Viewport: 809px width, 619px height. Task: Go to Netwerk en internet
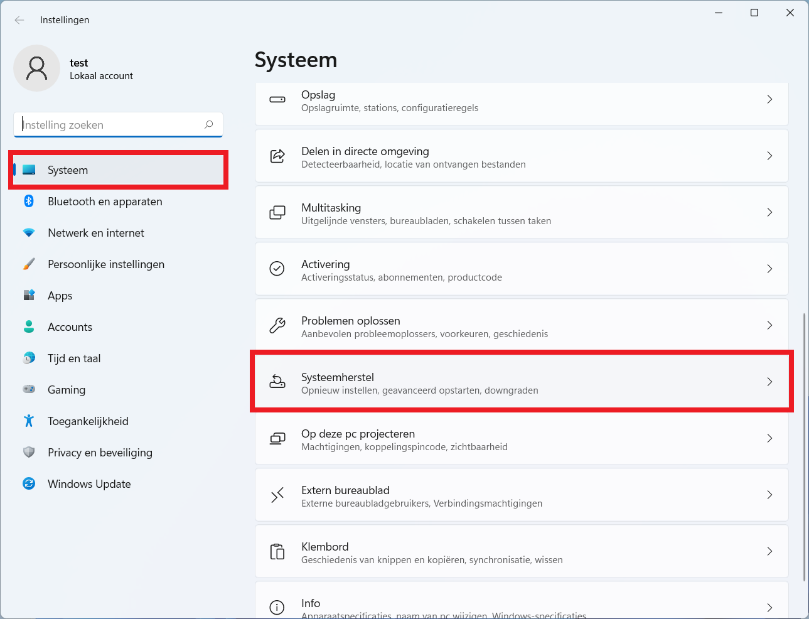[118, 232]
